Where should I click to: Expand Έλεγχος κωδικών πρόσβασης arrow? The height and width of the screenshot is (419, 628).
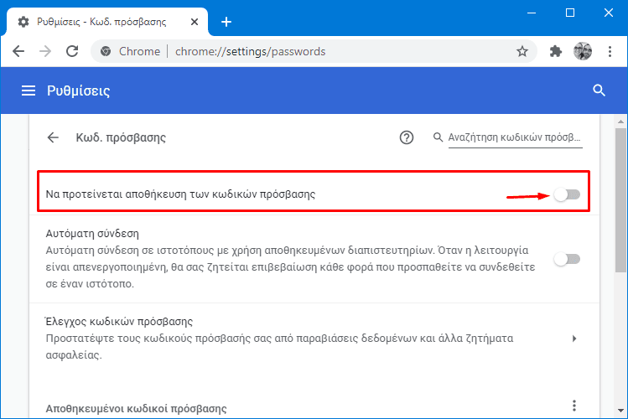pyautogui.click(x=574, y=339)
